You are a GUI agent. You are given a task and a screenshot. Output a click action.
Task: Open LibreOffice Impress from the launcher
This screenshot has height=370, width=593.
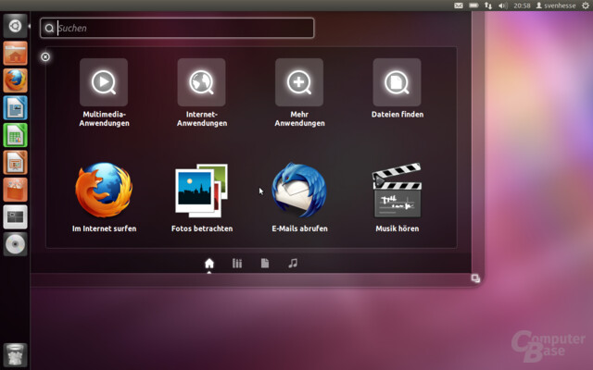(15, 163)
